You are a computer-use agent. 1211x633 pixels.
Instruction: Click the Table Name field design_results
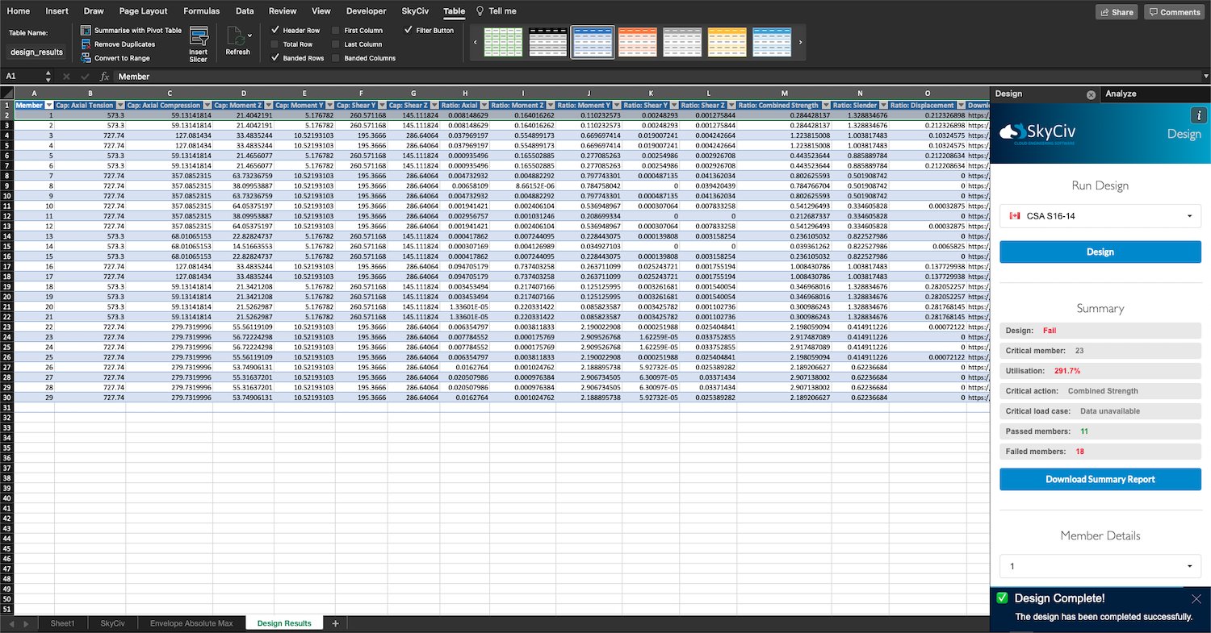pyautogui.click(x=36, y=52)
